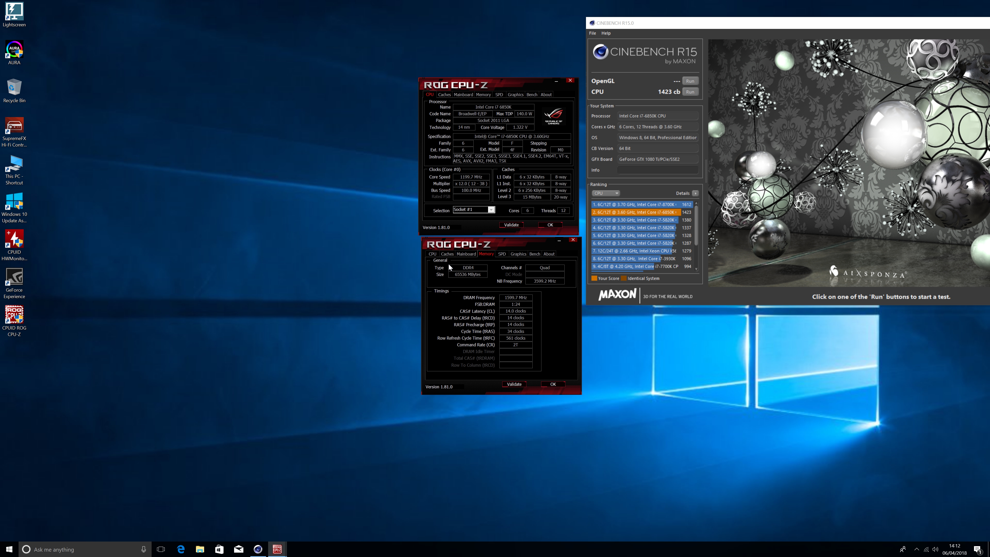Select the This PC shortcut icon

pyautogui.click(x=14, y=170)
